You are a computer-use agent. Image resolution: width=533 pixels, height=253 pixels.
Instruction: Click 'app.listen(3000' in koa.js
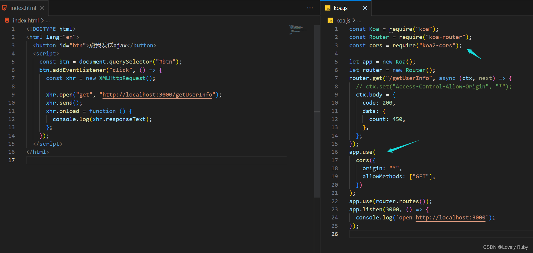[x=374, y=210]
